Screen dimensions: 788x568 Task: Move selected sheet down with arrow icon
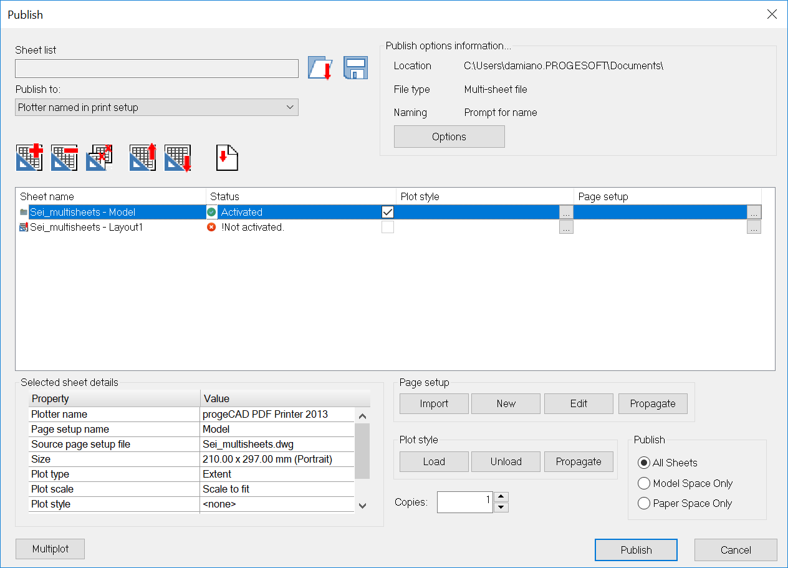(178, 157)
